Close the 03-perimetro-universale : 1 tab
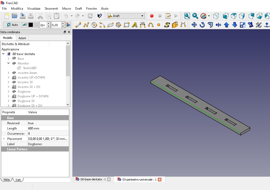Viewport: 270px width, 190px height. pos(160,180)
